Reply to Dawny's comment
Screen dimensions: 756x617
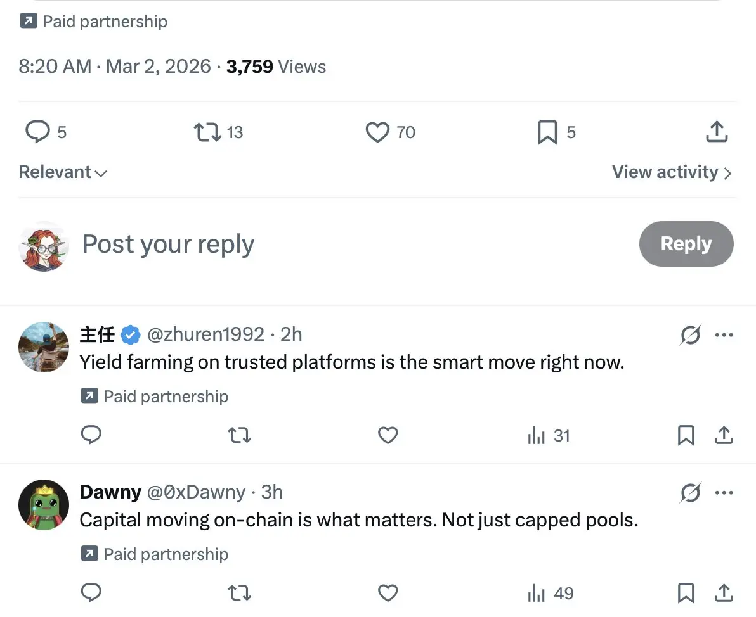pos(91,593)
